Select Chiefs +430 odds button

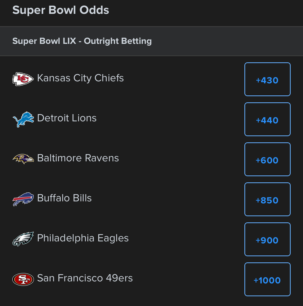[x=267, y=80]
